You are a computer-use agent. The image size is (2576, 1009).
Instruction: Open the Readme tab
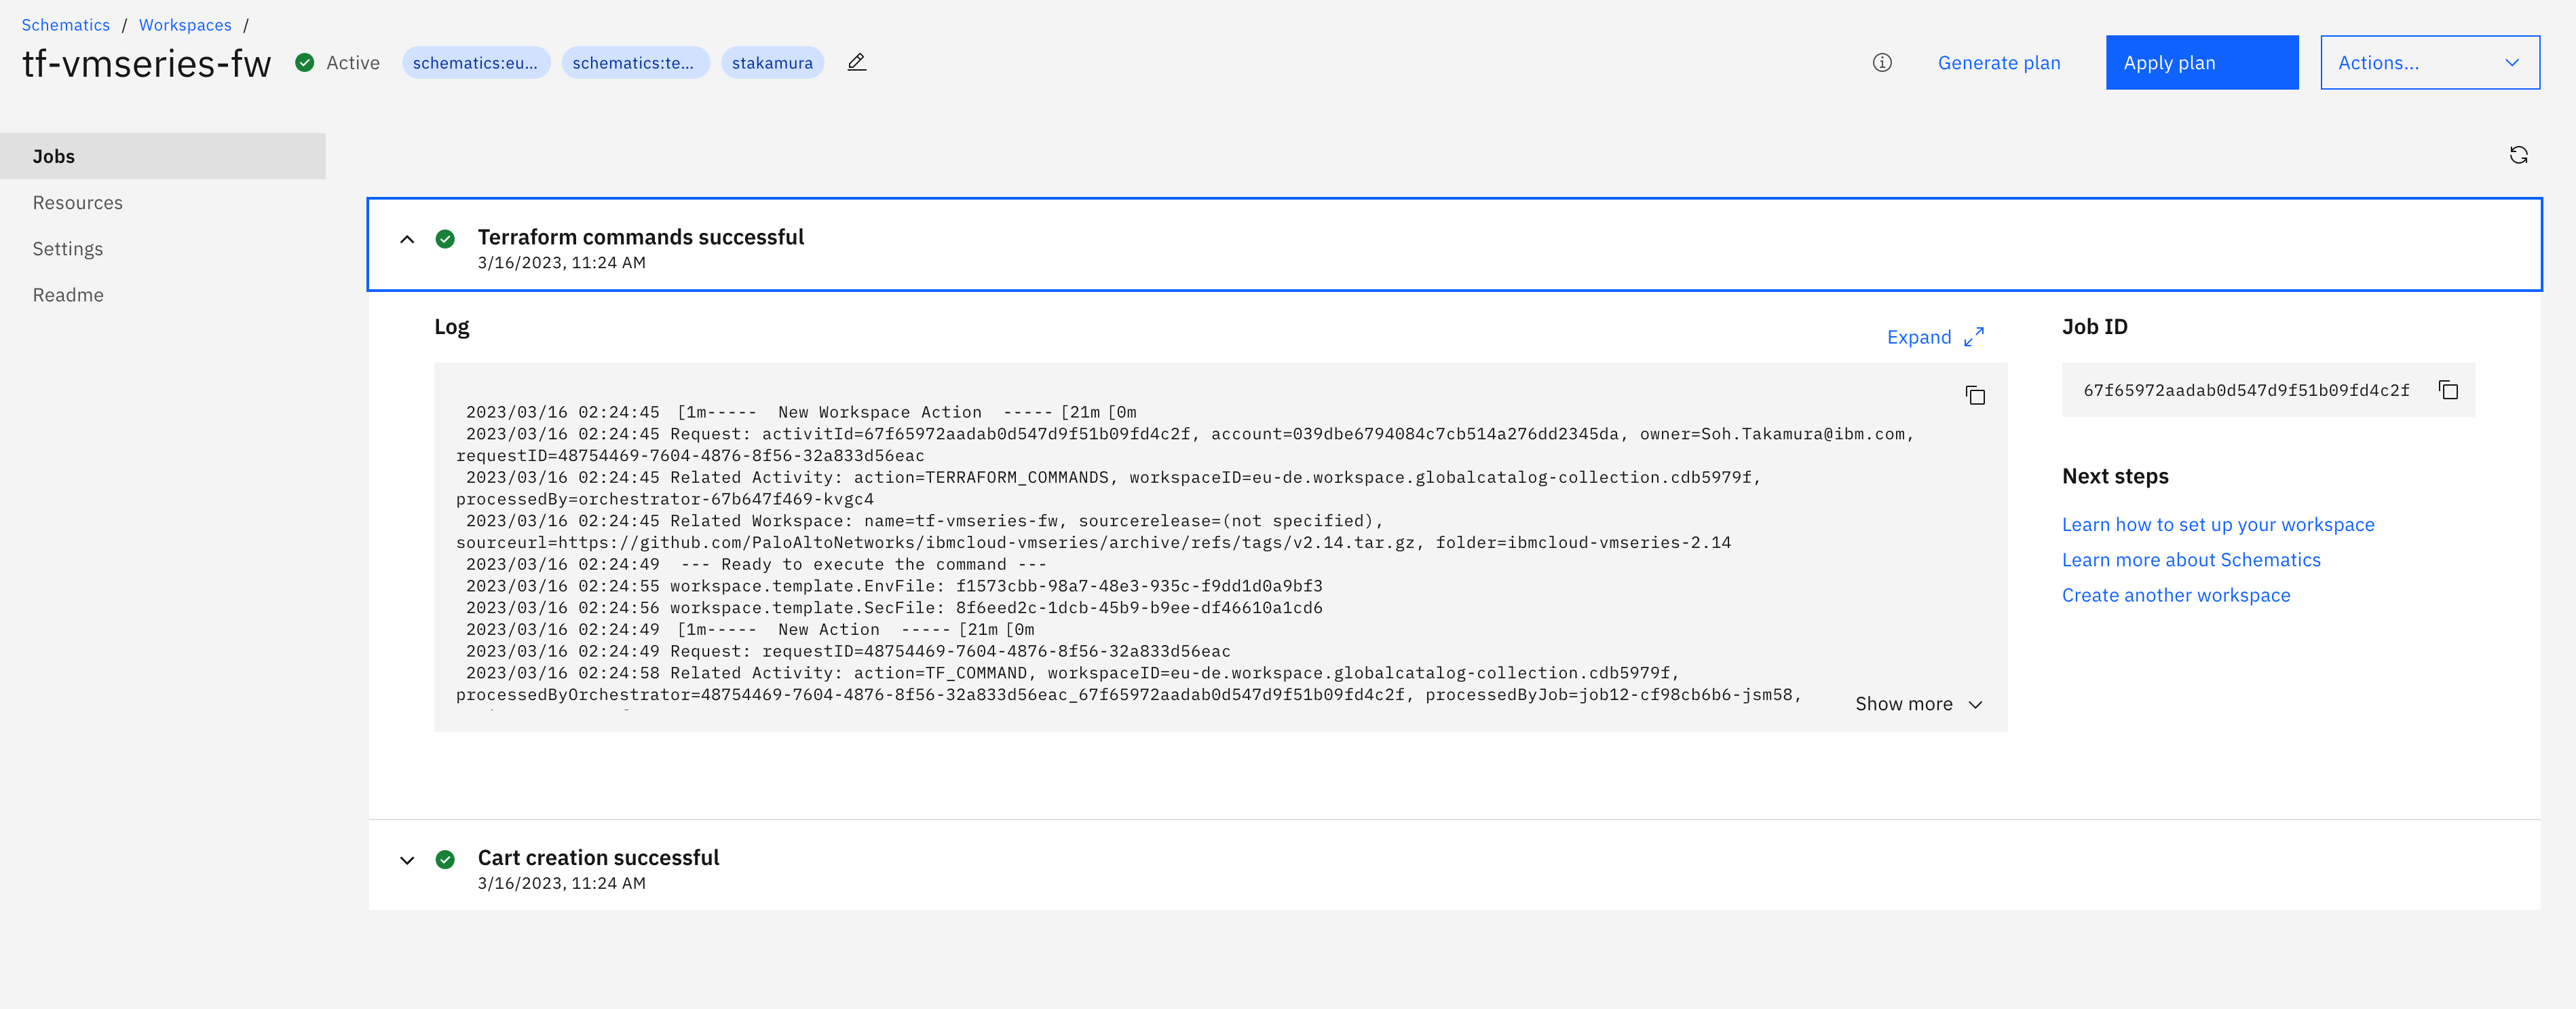pos(68,294)
